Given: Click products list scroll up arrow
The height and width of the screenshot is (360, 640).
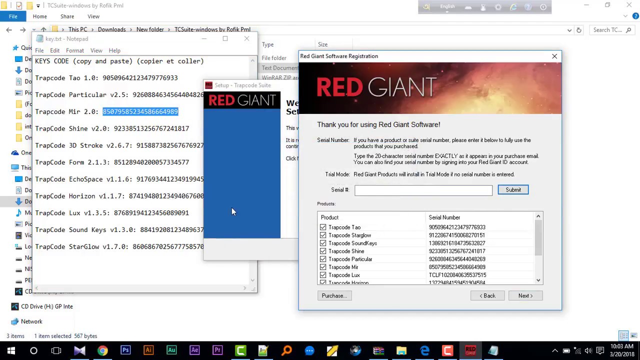Looking at the screenshot, I should point(538,216).
